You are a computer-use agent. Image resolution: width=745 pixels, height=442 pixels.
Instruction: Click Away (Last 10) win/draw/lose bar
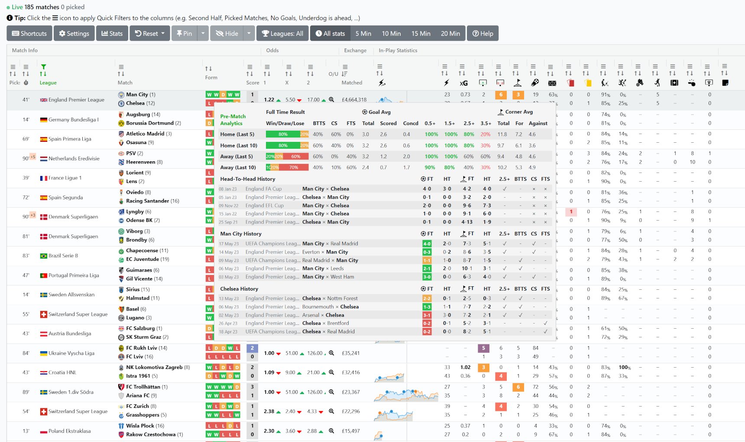point(287,167)
